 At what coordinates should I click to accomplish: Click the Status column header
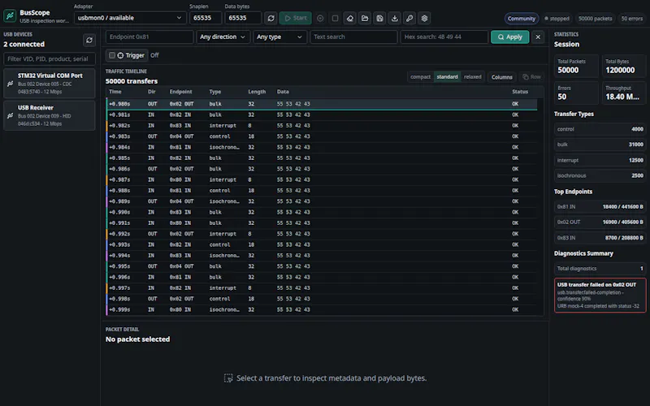[x=520, y=92]
